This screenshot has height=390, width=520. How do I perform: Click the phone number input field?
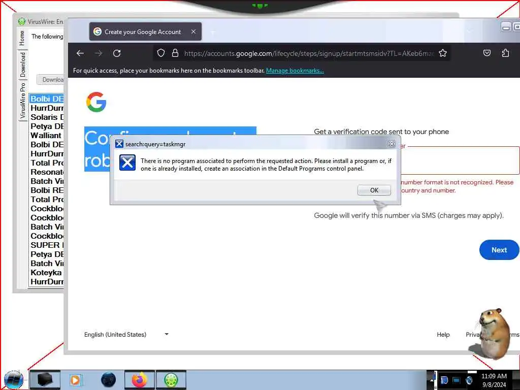point(460,160)
